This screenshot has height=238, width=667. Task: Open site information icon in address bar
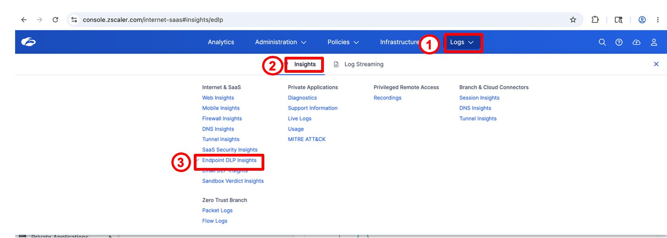(74, 20)
